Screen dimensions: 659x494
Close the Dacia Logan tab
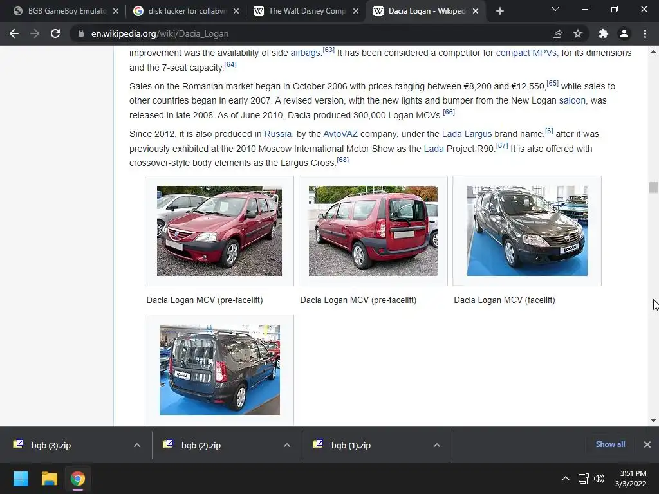(x=476, y=11)
